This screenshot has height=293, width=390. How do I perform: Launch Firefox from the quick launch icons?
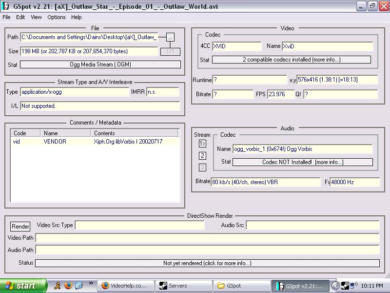68,286
